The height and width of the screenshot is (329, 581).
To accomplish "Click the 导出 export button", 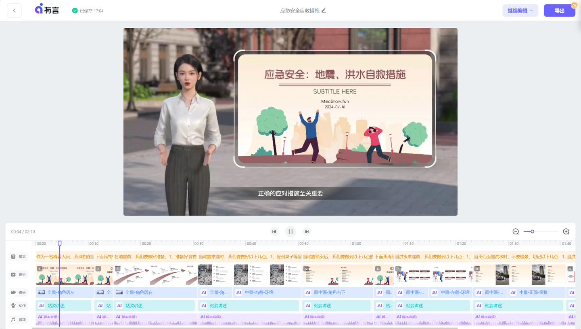I will tap(559, 10).
